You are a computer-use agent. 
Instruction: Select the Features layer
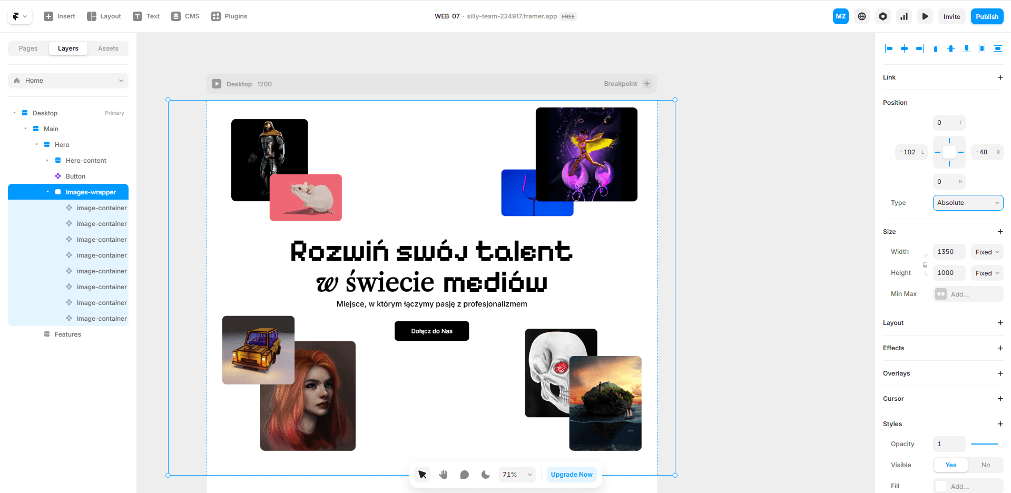pos(68,334)
